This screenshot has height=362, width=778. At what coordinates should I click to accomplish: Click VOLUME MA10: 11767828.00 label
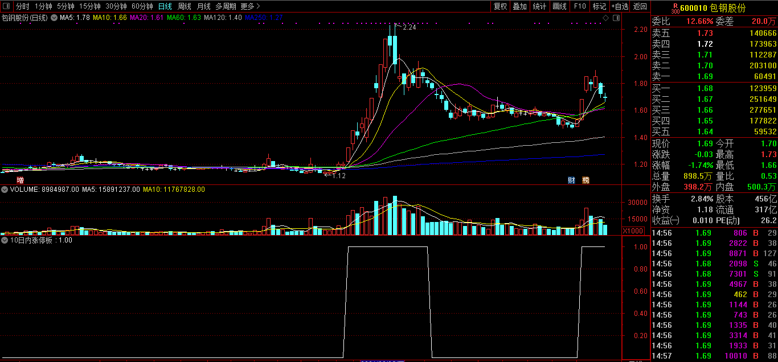tap(174, 189)
